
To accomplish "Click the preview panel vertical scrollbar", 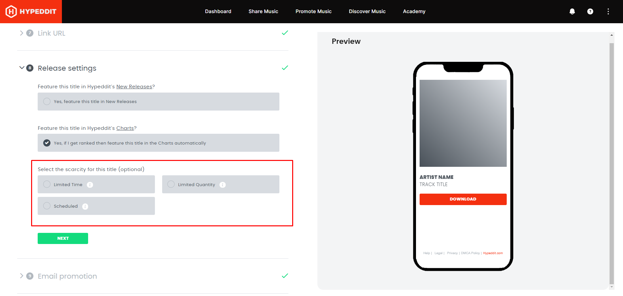I will click(x=611, y=164).
